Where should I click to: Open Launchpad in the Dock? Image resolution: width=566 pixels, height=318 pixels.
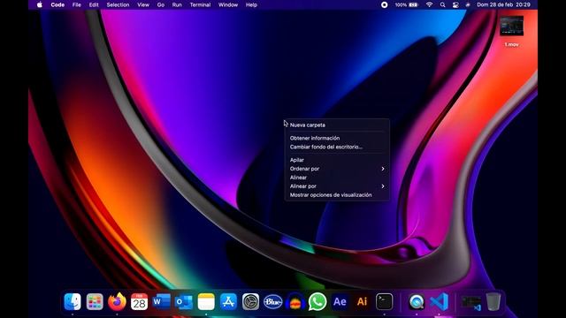[95, 301]
